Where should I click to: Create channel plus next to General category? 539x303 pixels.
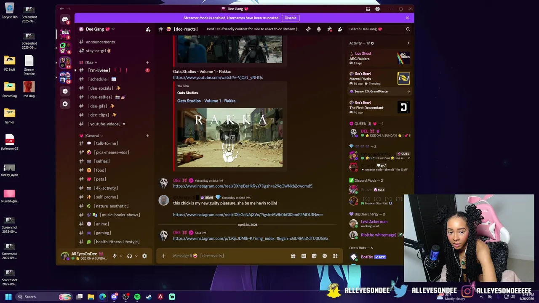[x=147, y=136]
